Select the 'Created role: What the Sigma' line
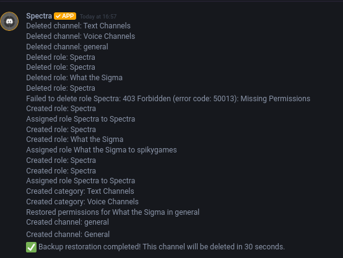343x258 pixels. click(75, 139)
